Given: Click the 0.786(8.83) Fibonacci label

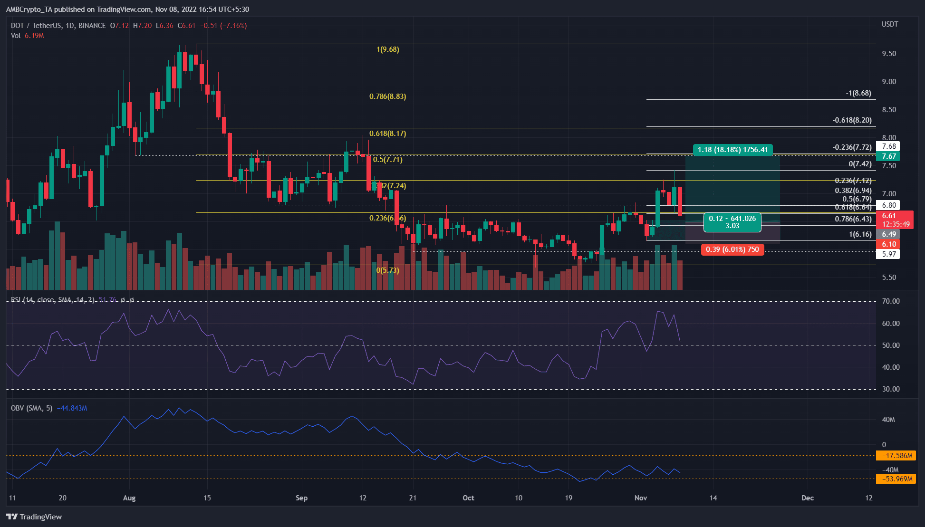Looking at the screenshot, I should [388, 96].
